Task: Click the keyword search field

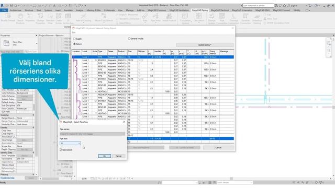Action: click(x=258, y=6)
